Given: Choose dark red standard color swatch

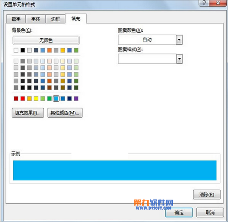Looking at the screenshot, I should click(x=16, y=98).
